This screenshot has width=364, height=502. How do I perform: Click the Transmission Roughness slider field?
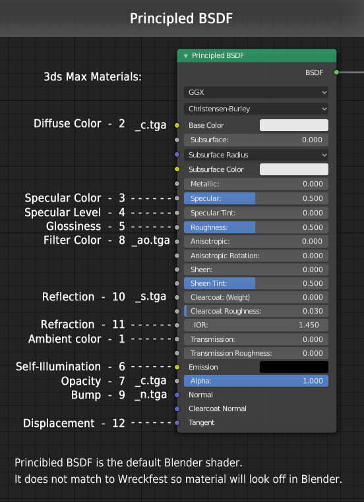click(x=256, y=353)
